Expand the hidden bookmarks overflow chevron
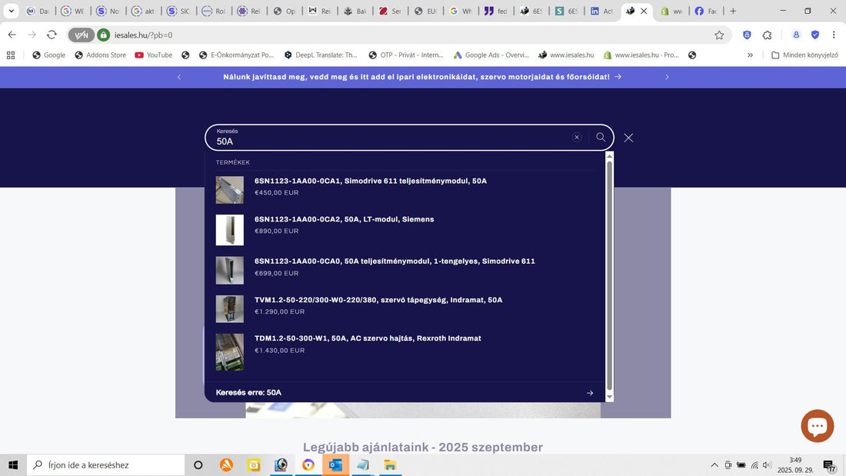Viewport: 846px width, 476px height. coord(750,55)
